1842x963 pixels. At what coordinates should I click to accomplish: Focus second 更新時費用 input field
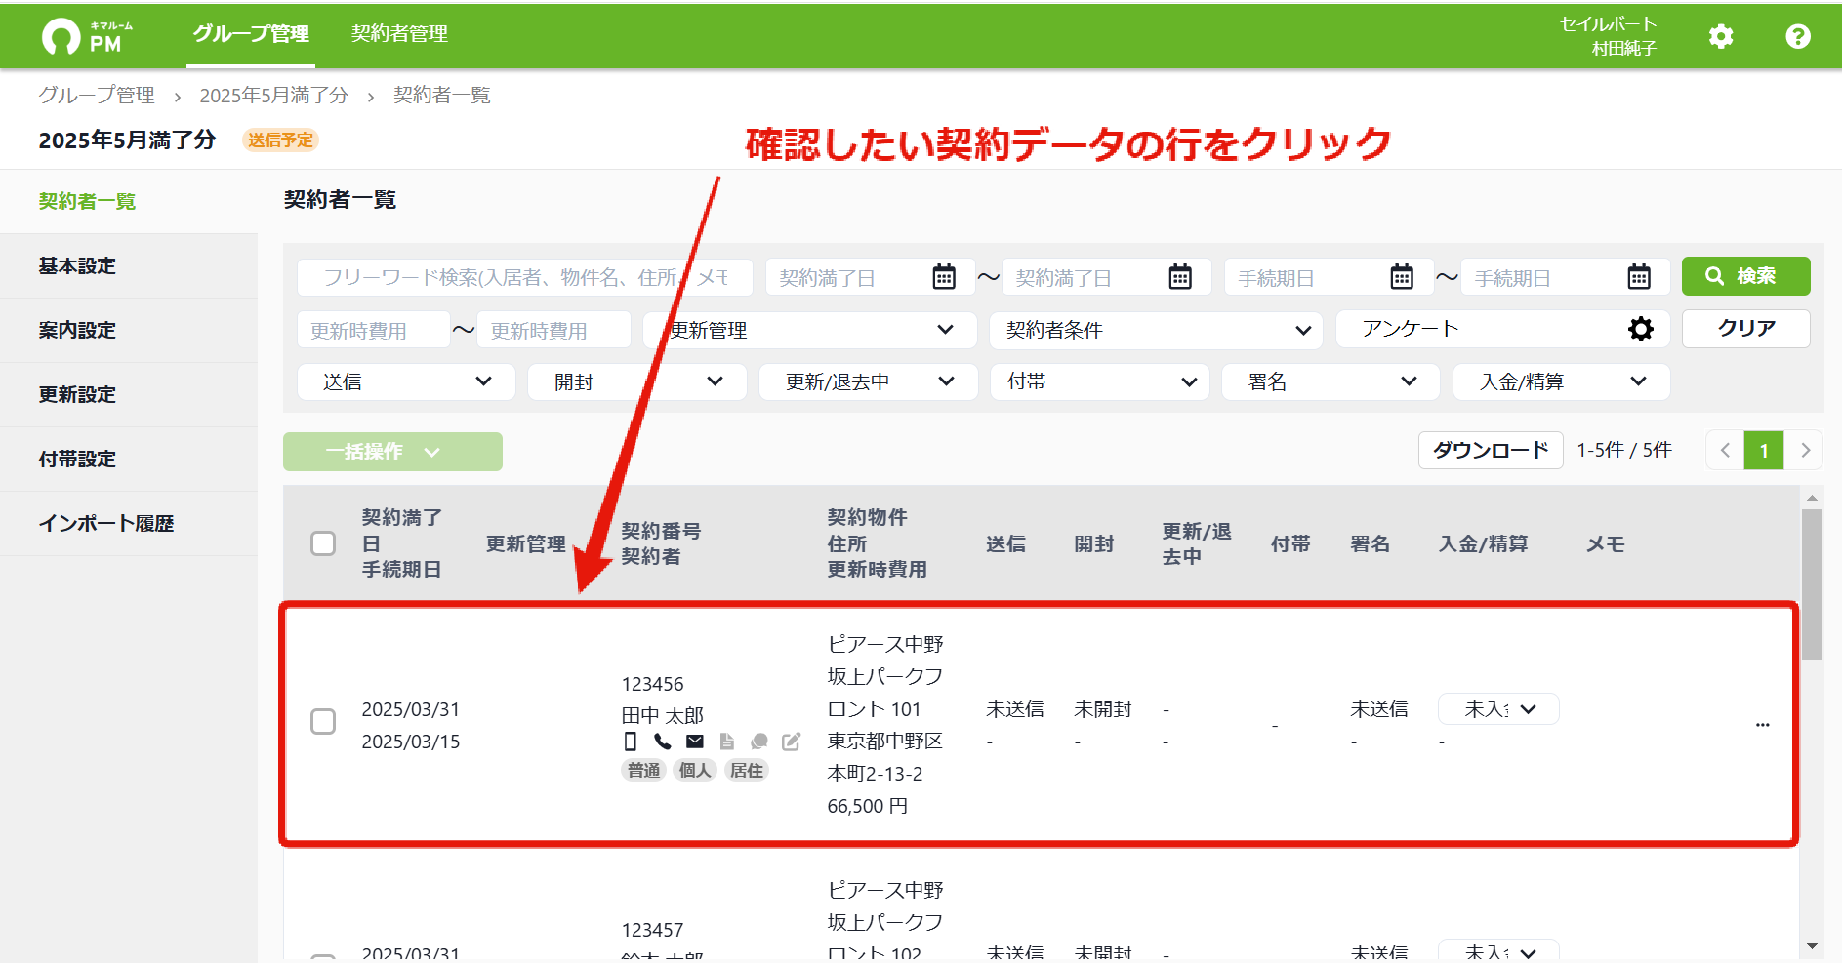coord(554,330)
